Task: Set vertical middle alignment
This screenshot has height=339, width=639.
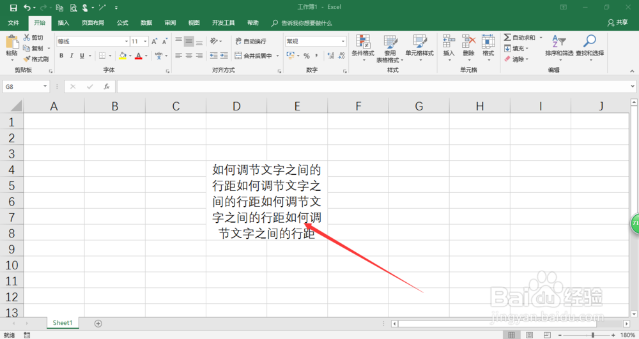Action: [x=189, y=41]
